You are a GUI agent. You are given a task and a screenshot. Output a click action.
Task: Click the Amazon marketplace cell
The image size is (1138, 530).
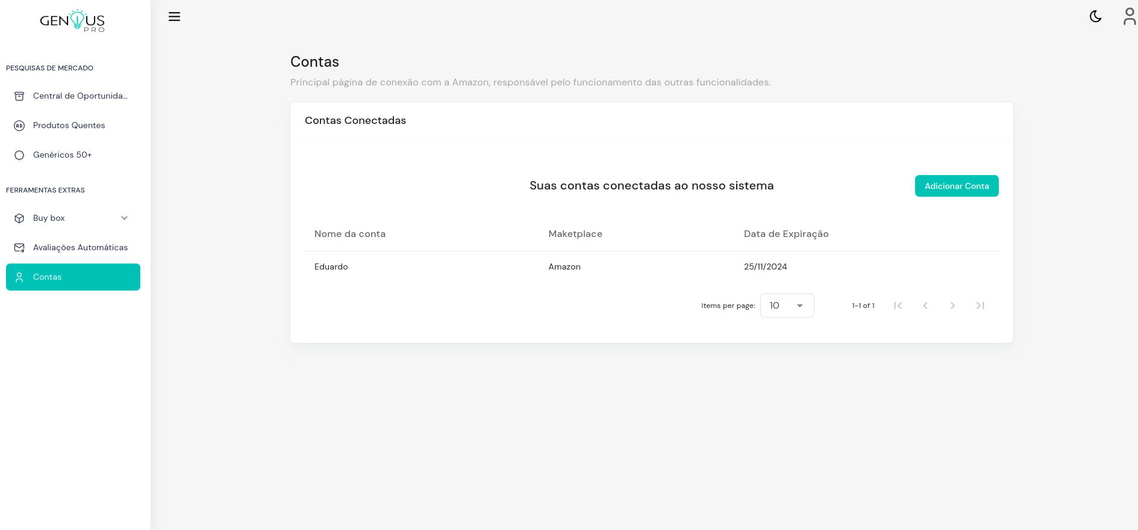pos(564,267)
